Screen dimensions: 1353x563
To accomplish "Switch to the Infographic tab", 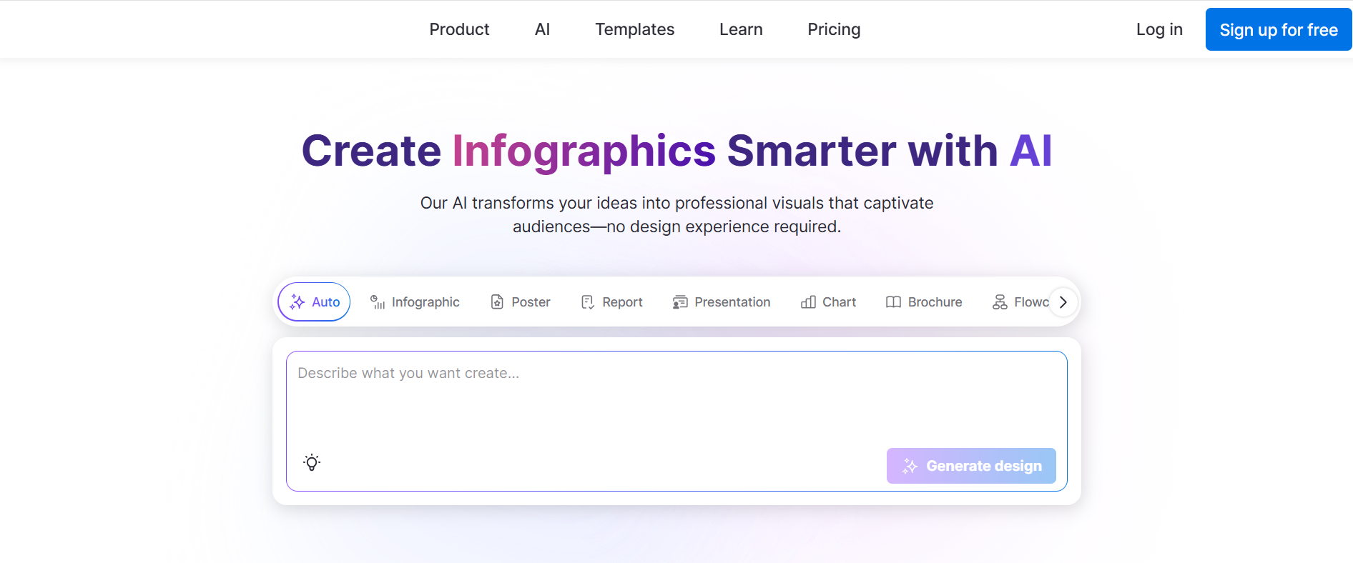I will point(425,302).
